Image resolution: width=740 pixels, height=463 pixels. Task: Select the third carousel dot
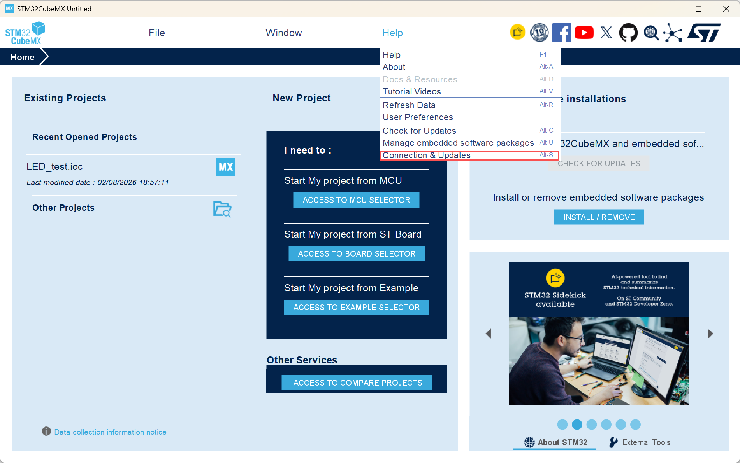coord(592,425)
